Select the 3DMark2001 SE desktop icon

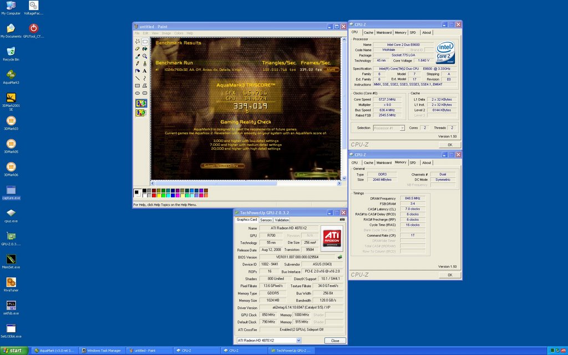(x=11, y=102)
